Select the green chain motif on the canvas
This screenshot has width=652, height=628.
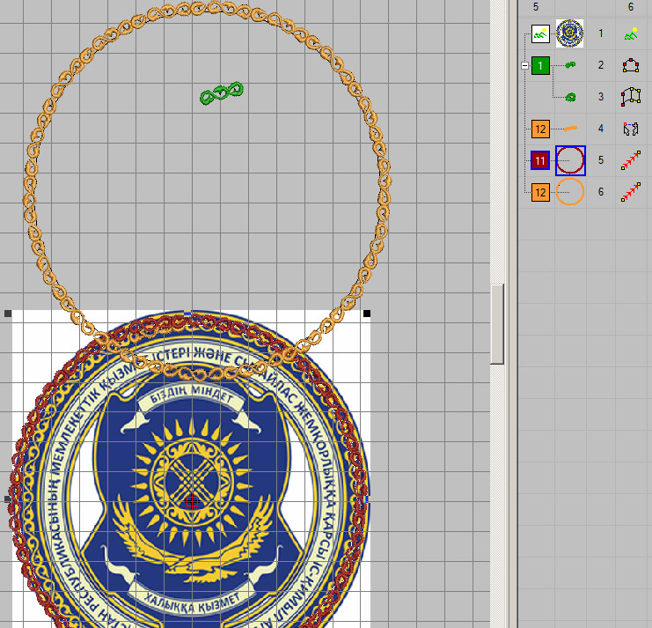222,92
